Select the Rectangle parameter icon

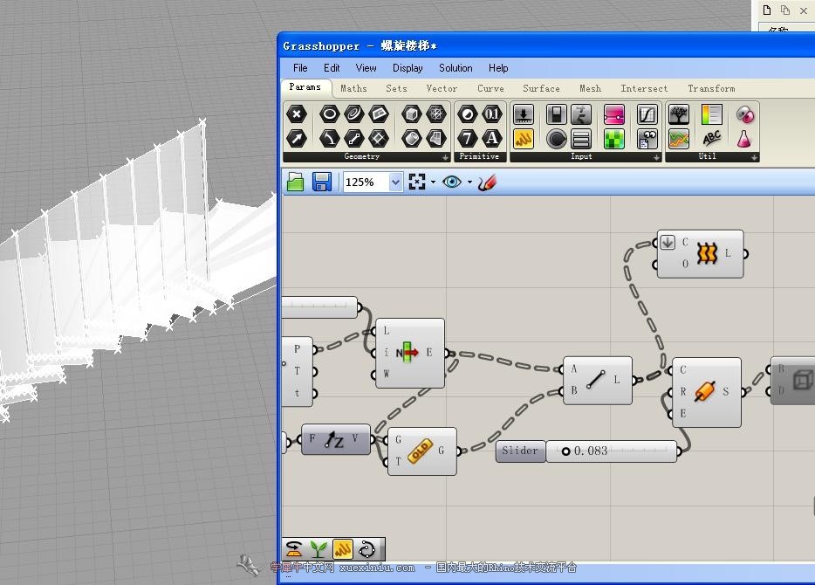point(379,114)
